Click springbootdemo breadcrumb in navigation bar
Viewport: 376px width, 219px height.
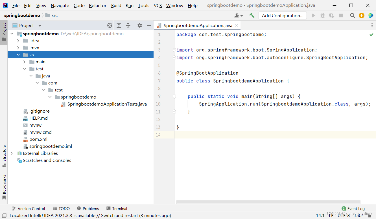click(22, 15)
